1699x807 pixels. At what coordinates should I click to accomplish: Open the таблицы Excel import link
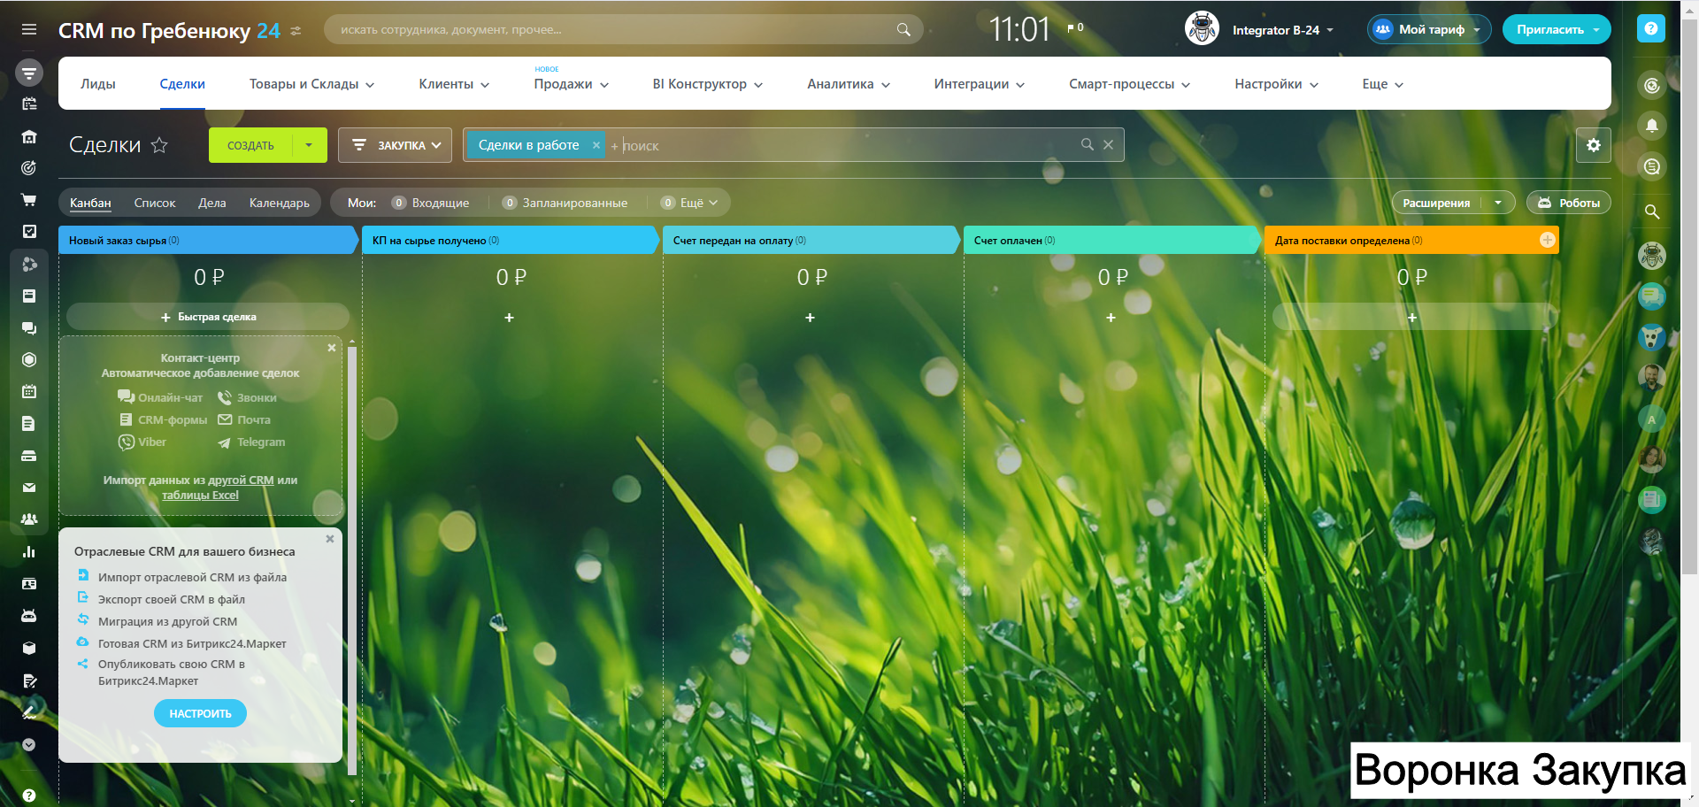200,496
